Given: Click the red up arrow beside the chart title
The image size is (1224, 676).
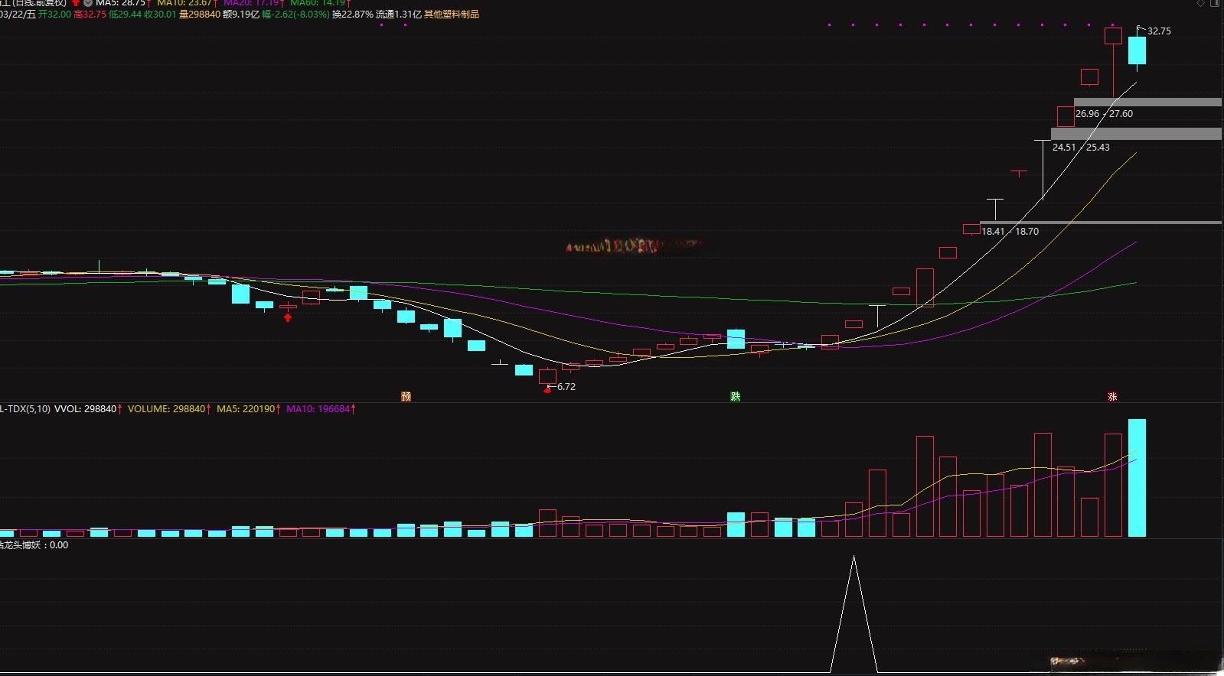Looking at the screenshot, I should (x=76, y=3).
